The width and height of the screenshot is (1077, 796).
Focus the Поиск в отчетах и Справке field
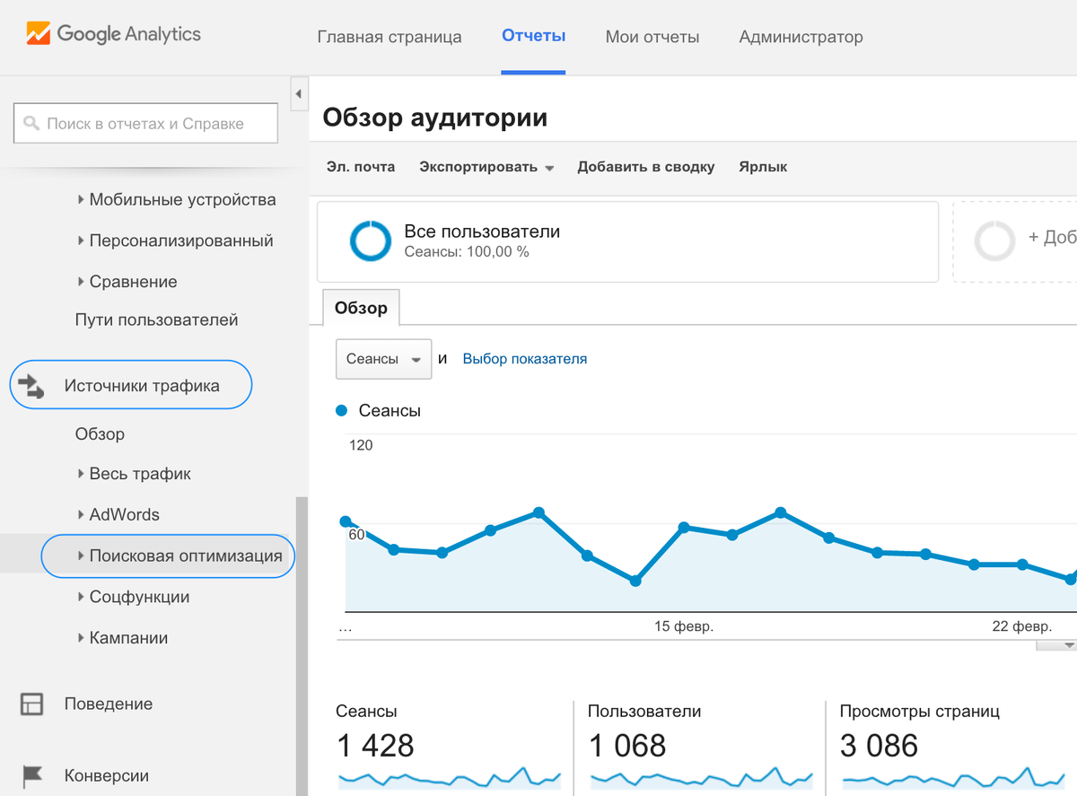point(146,124)
